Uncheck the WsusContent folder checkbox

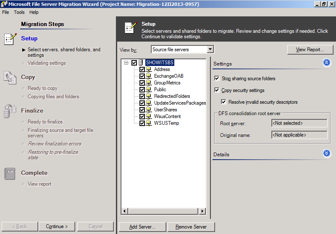coord(142,116)
